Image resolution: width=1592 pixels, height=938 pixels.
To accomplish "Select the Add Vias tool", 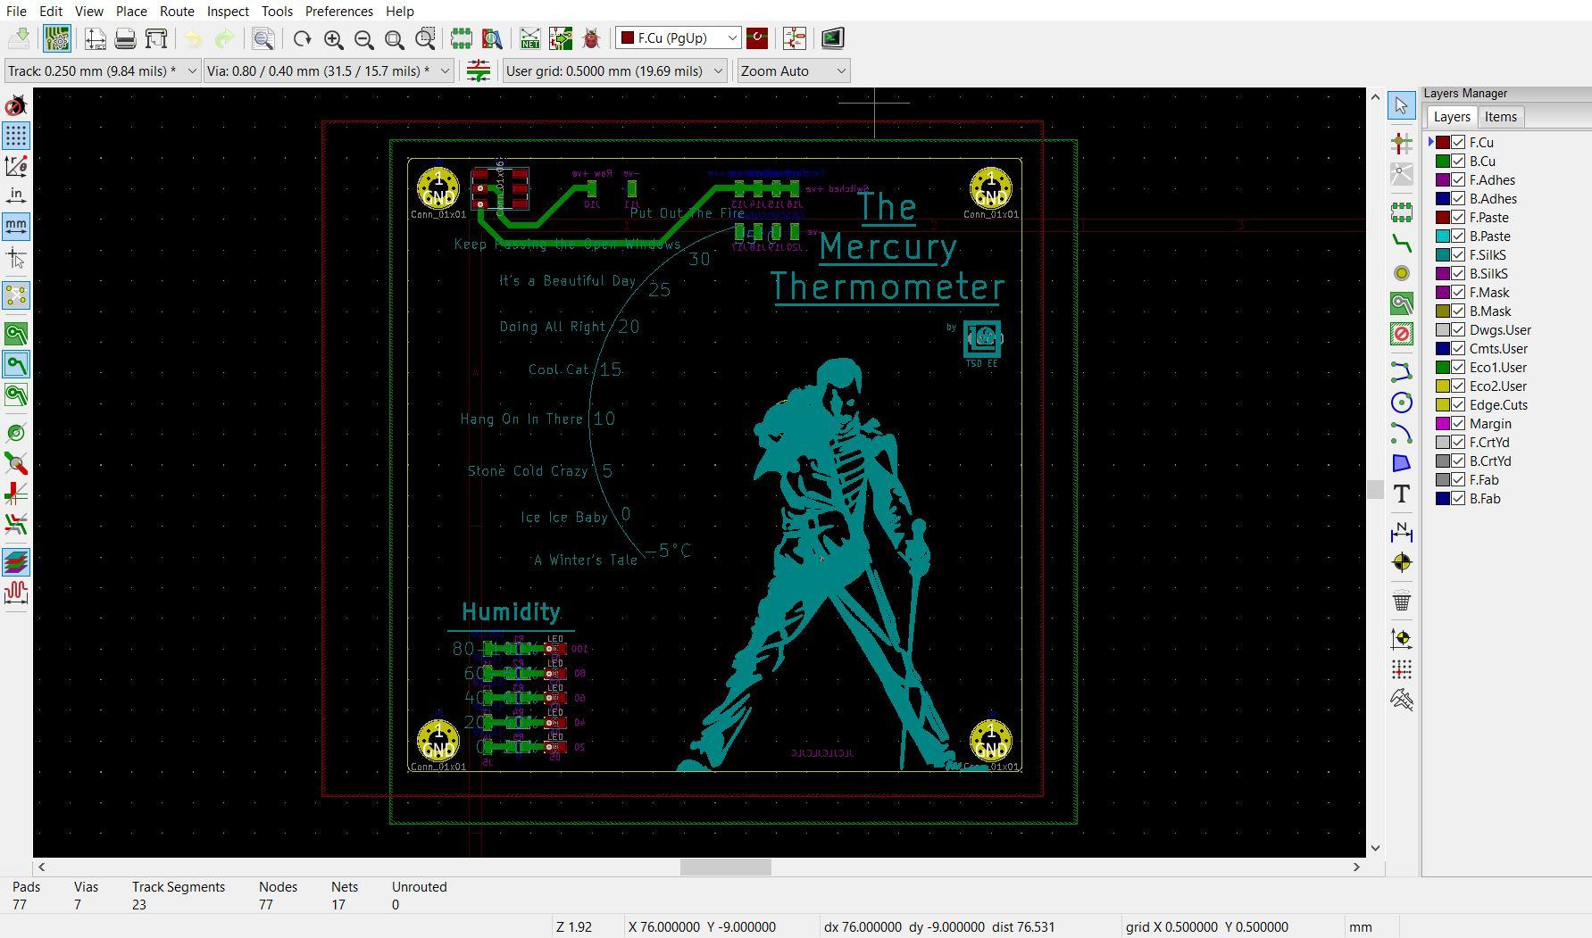I will click(1402, 273).
